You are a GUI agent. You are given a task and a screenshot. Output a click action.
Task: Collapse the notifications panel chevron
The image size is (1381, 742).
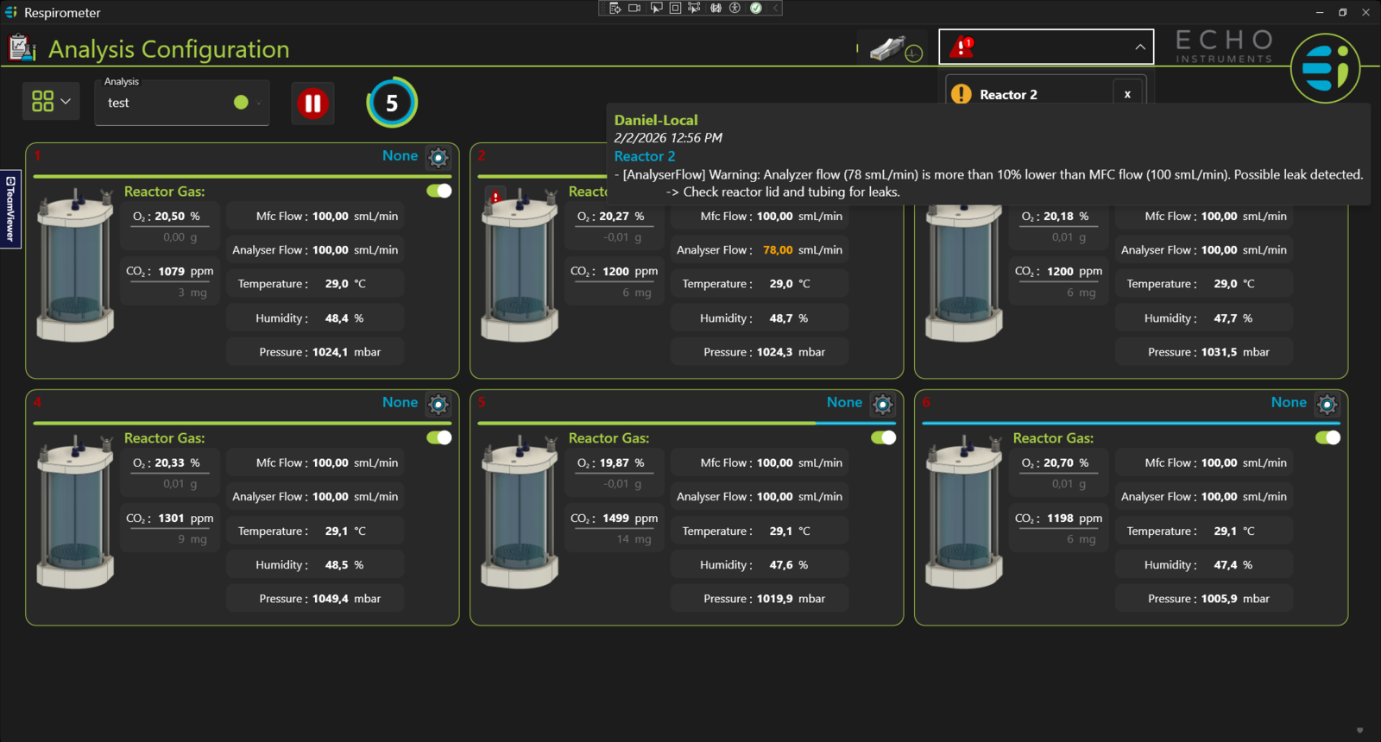1139,47
